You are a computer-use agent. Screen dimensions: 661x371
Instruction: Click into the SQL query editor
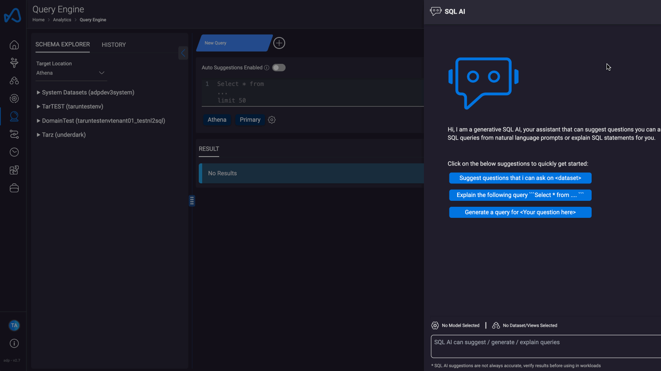(x=313, y=92)
